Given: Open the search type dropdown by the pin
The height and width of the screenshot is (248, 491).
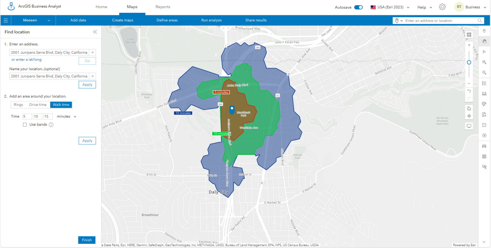Looking at the screenshot, I should tap(399, 20).
